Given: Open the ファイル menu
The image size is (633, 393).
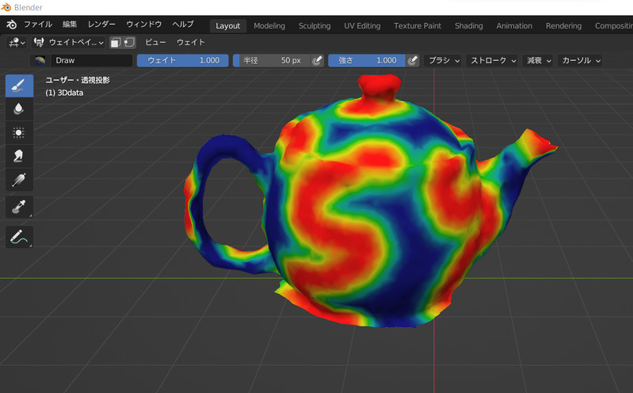Looking at the screenshot, I should click(37, 25).
